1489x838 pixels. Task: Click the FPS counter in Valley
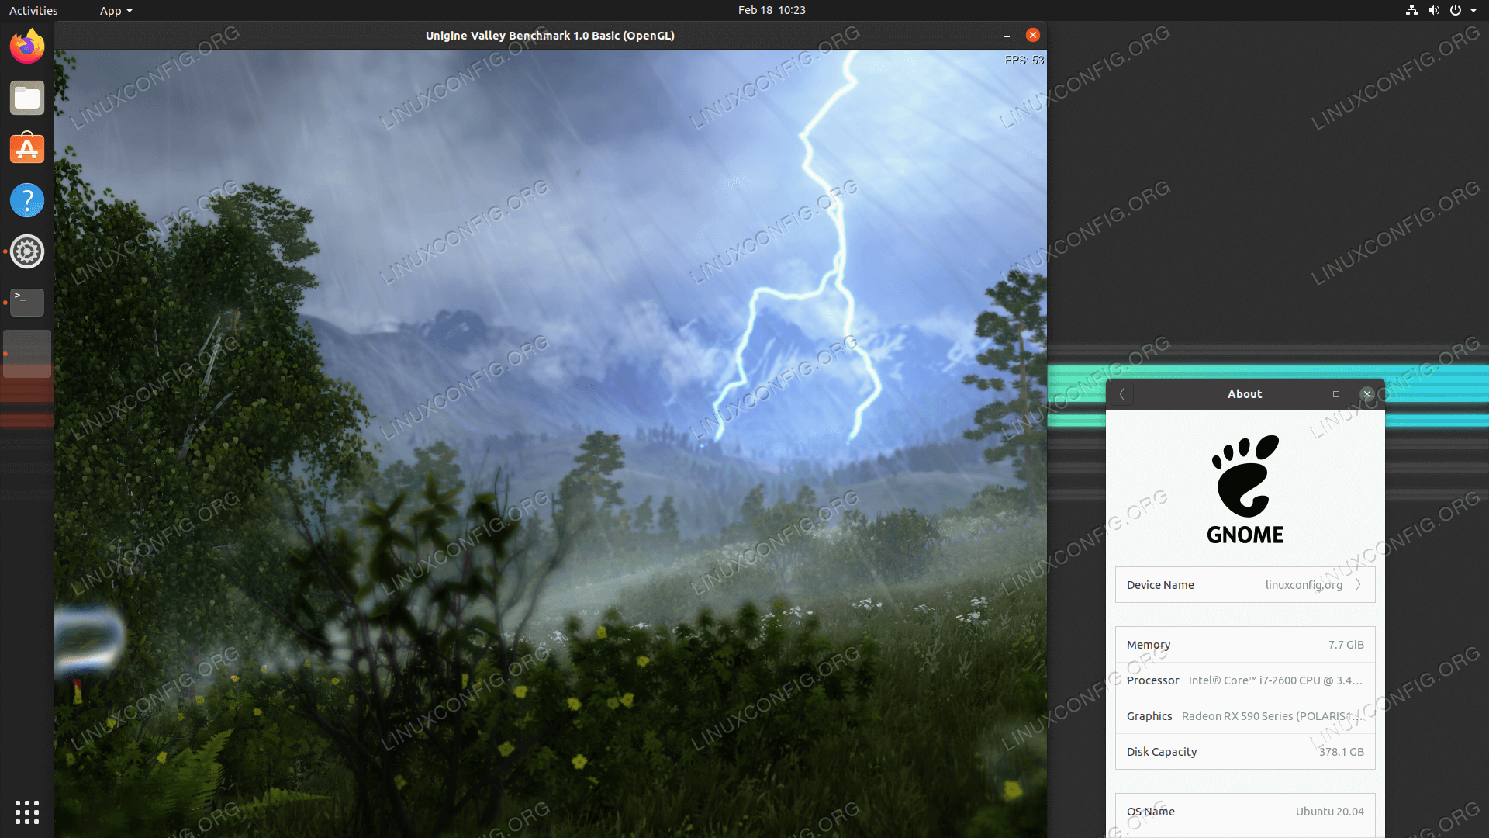pos(1024,60)
